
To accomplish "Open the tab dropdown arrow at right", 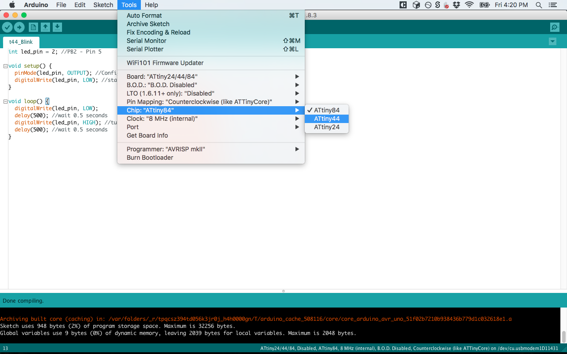I will point(552,42).
